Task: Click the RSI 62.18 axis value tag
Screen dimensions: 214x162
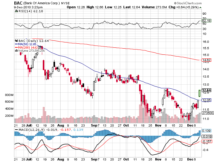Action: [206, 20]
